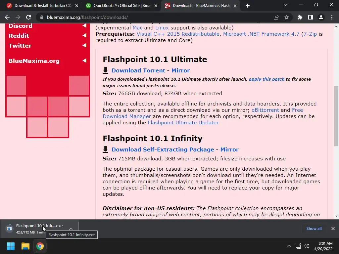Open Visual C++ 2015 Redistributable link

point(178,34)
